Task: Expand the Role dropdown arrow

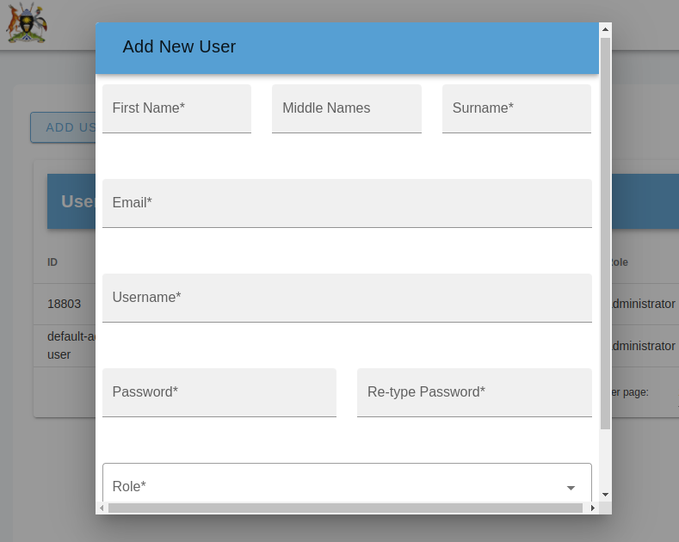Action: 570,488
